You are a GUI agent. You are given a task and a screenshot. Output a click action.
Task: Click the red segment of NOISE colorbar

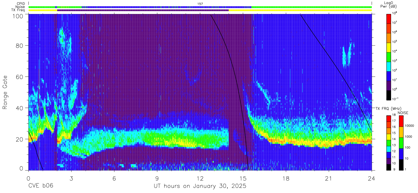pos(401,121)
